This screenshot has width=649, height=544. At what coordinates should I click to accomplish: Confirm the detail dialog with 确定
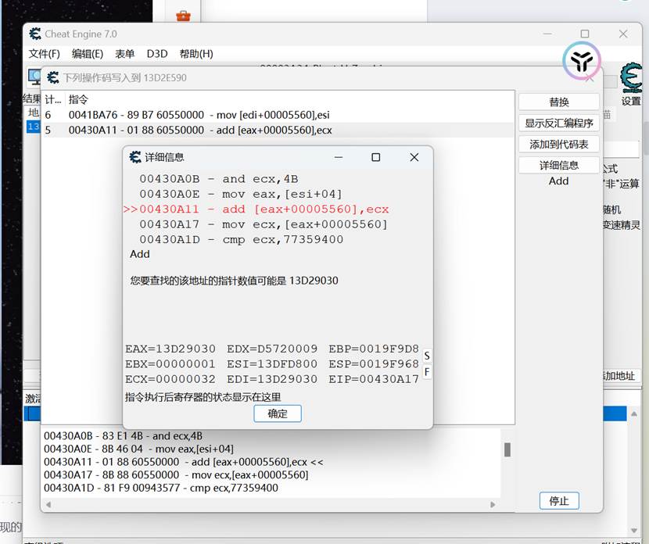[x=278, y=413]
